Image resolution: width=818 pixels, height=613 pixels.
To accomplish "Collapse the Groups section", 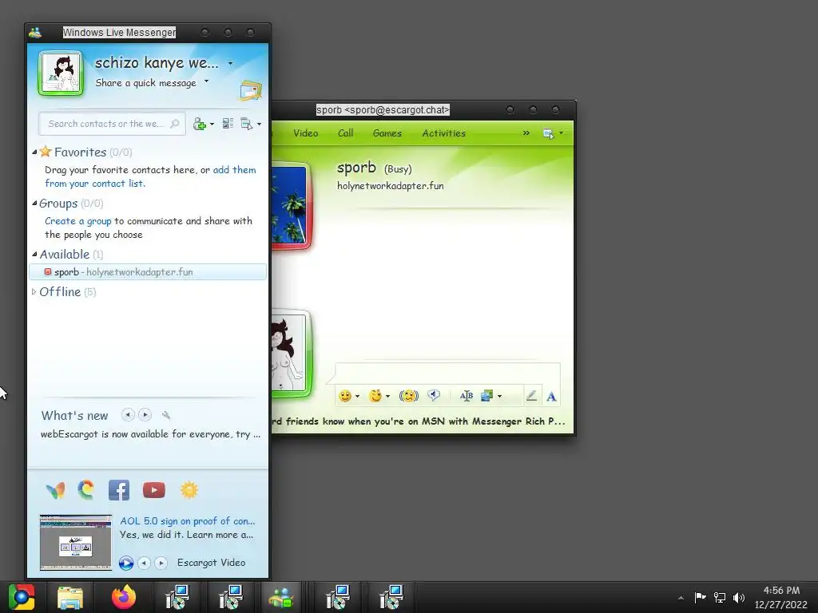I will pos(34,204).
